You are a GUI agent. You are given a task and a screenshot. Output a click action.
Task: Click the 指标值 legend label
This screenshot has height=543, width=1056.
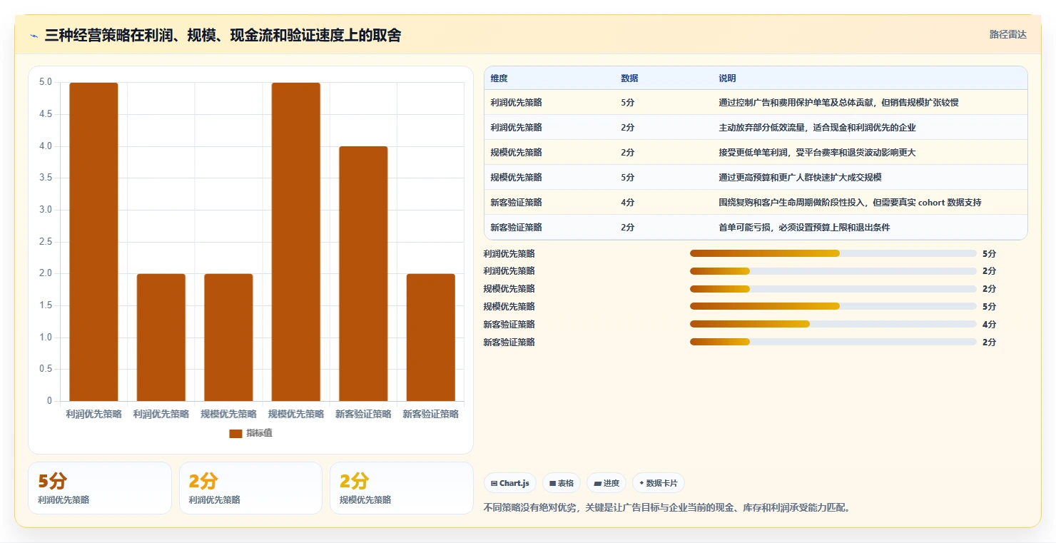point(259,434)
